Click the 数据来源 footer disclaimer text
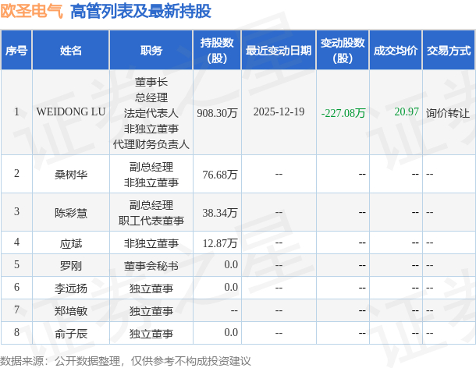Image resolution: width=476 pixels, height=368 pixels. click(126, 361)
